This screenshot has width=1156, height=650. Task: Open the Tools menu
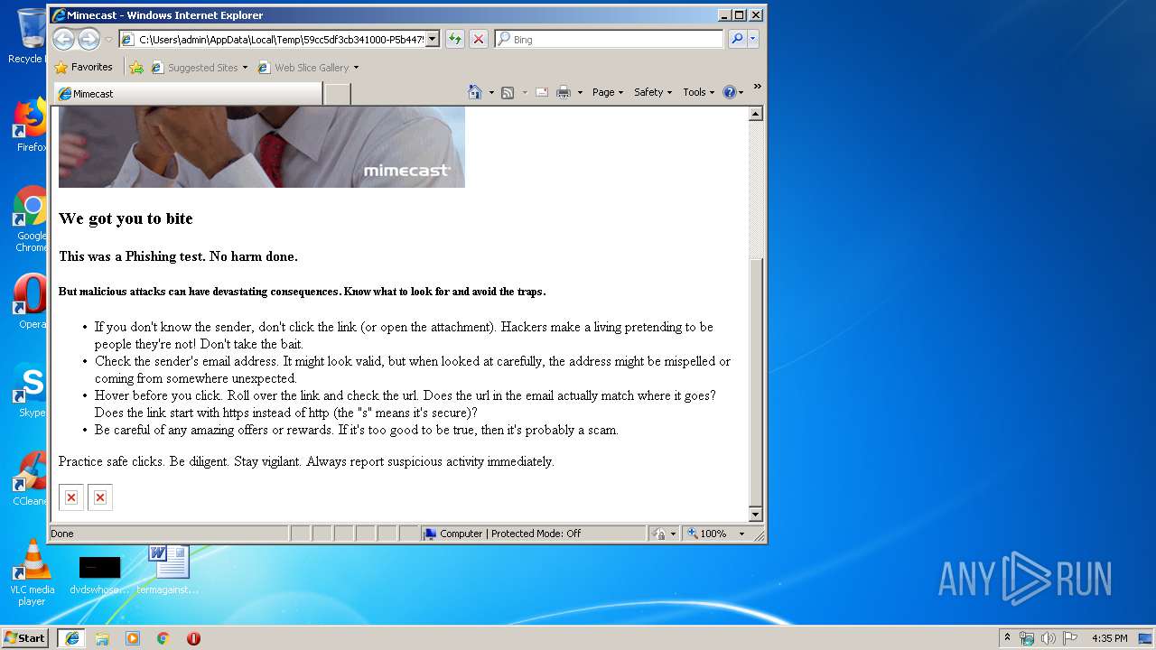698,92
